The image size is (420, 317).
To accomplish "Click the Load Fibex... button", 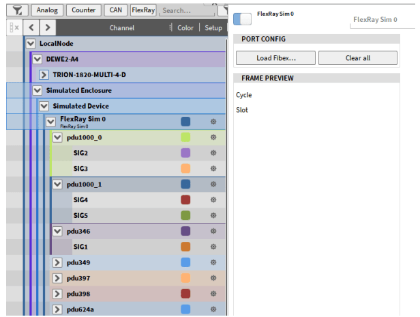I will 275,58.
